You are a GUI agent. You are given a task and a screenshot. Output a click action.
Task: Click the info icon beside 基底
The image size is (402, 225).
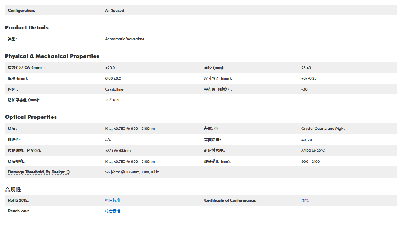coord(216,129)
